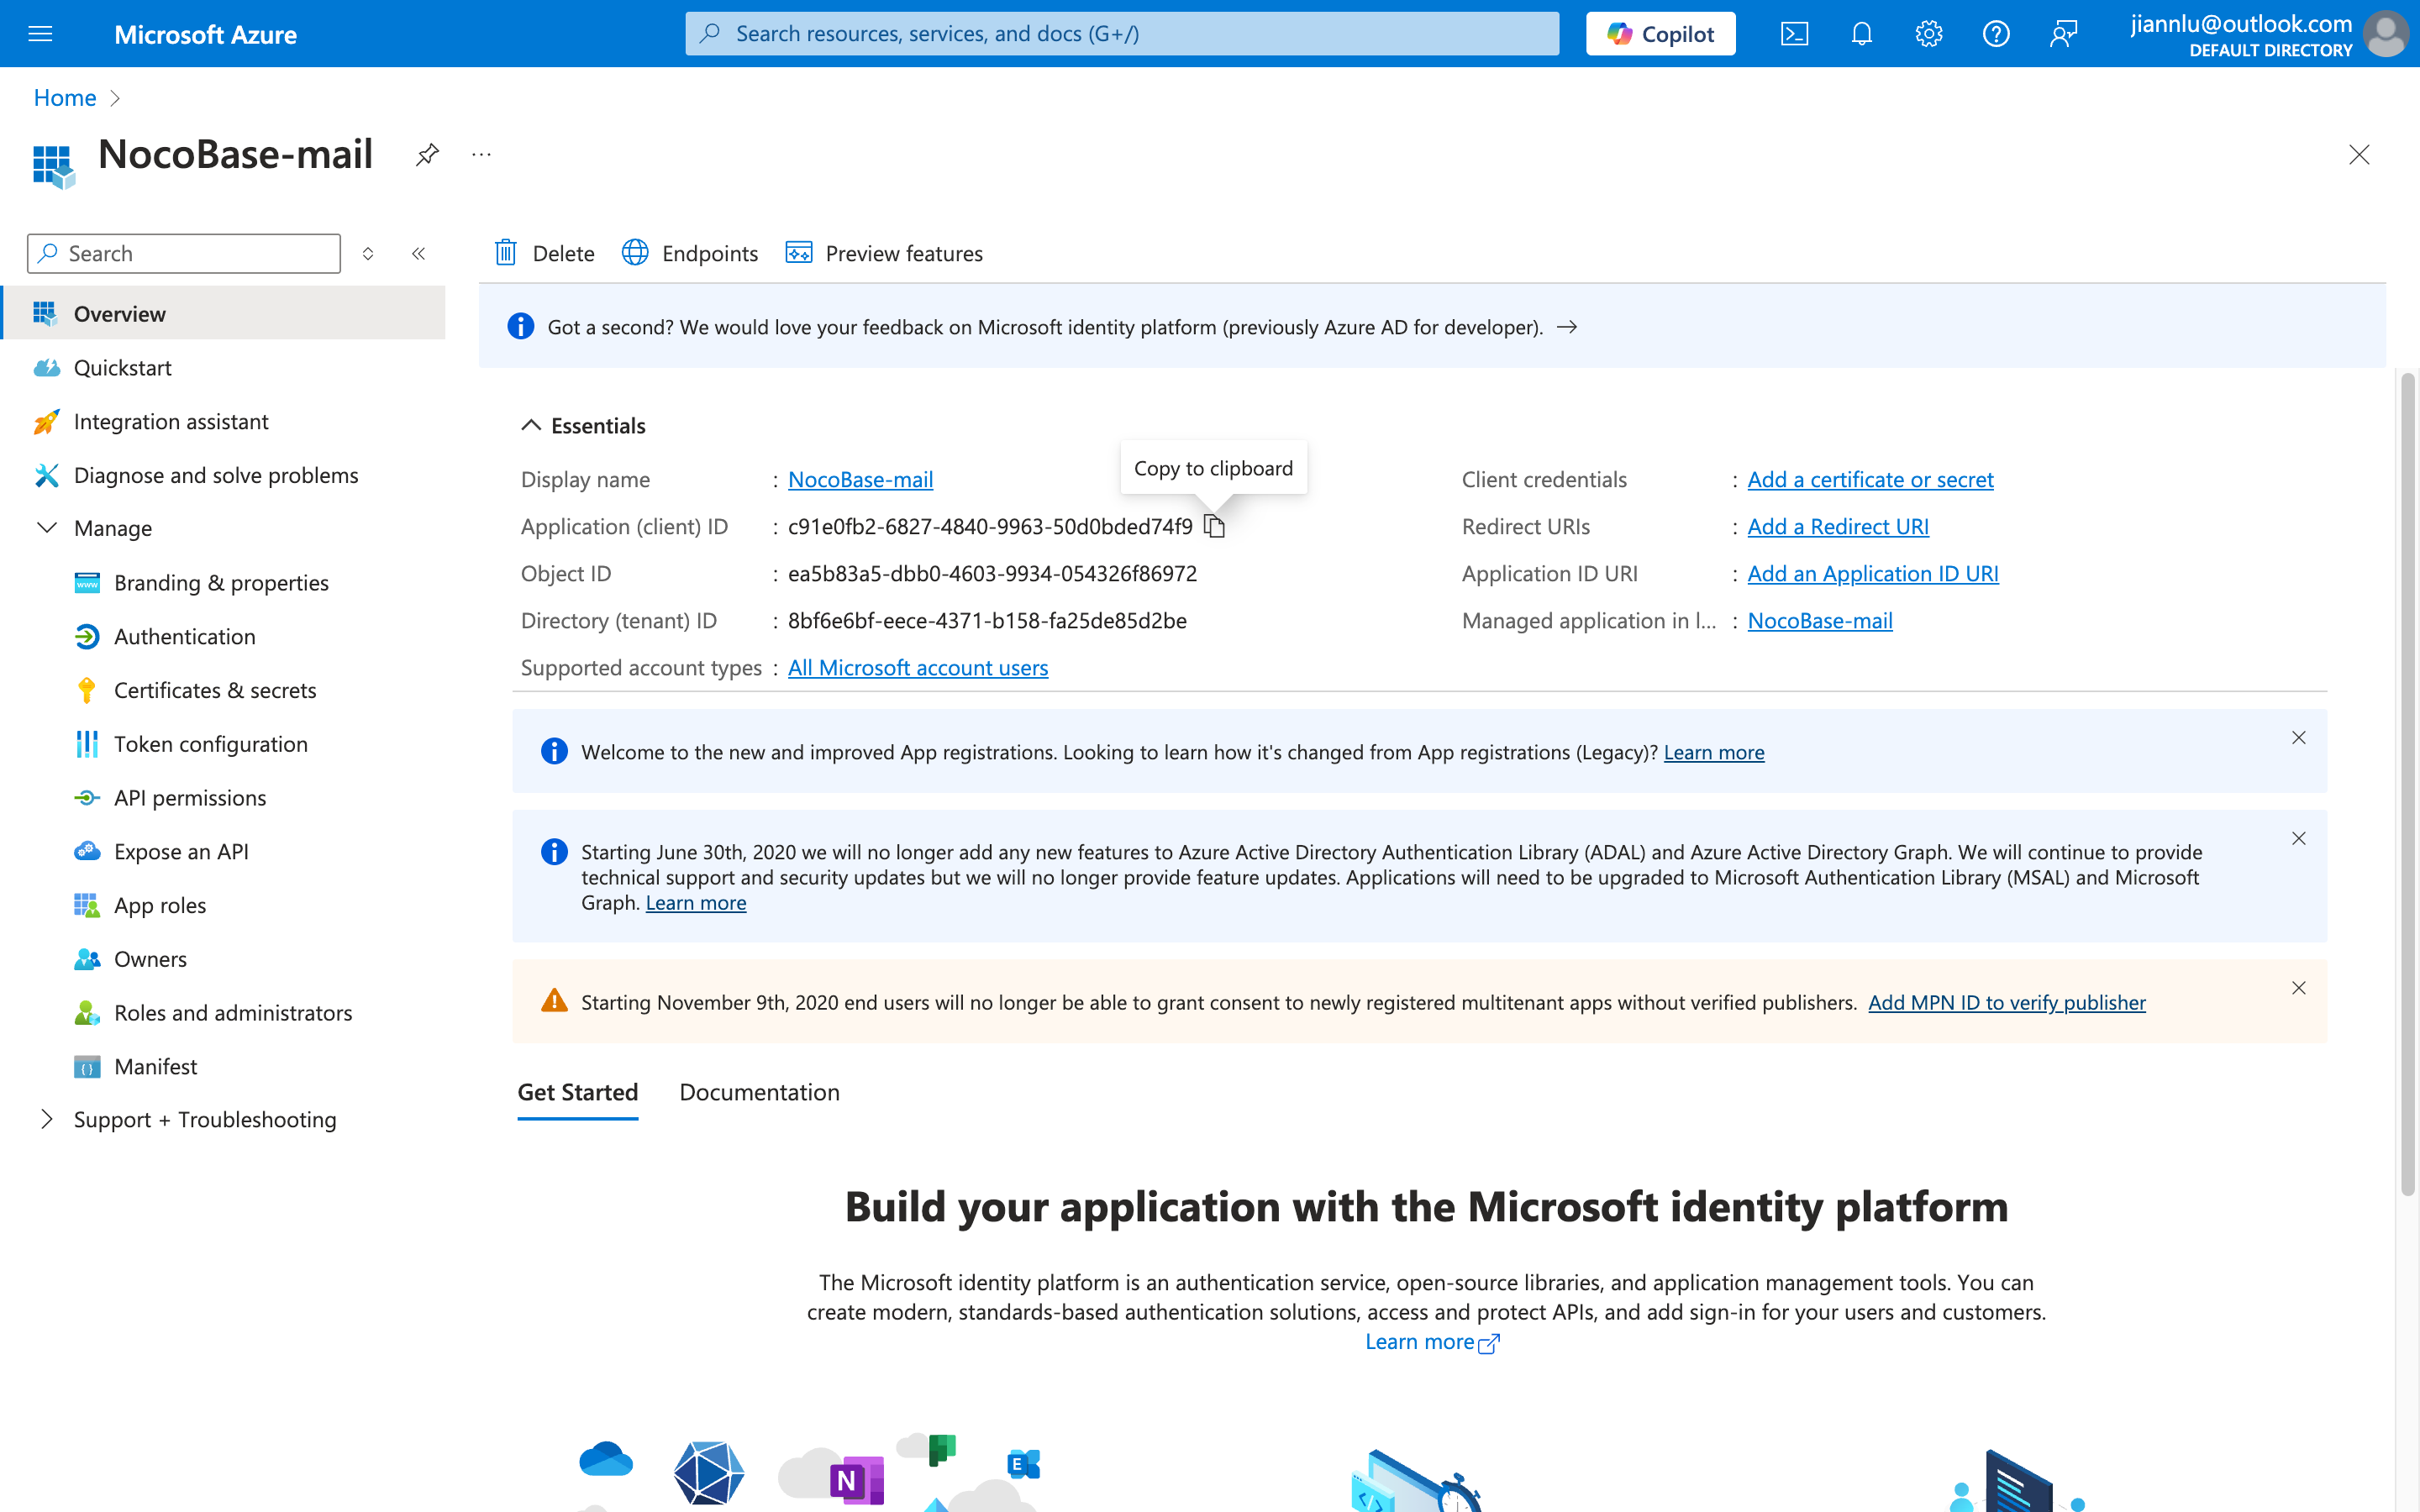2420x1512 pixels.
Task: Collapse the Manage menu group
Action: pyautogui.click(x=47, y=528)
